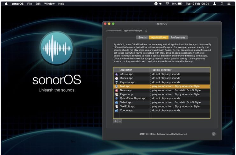Click the TextEdit.app icon
This screenshot has width=236, height=155.
pyautogui.click(x=117, y=107)
